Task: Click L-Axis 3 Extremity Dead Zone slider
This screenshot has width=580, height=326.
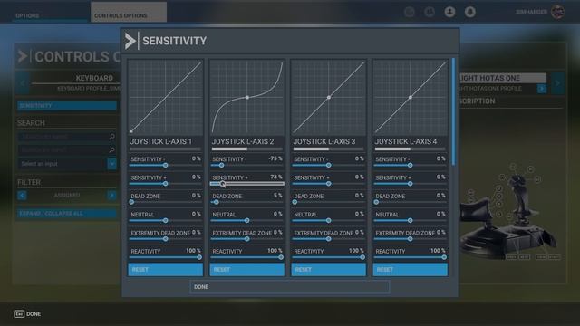Action: (328, 239)
